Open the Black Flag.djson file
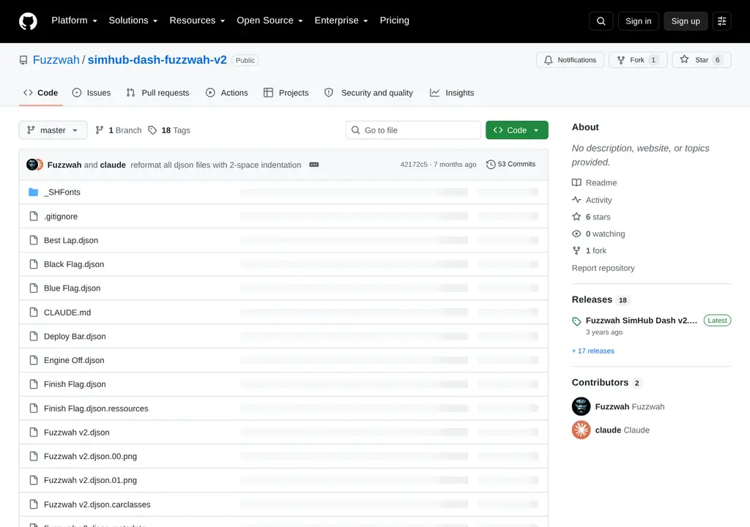 pyautogui.click(x=74, y=264)
